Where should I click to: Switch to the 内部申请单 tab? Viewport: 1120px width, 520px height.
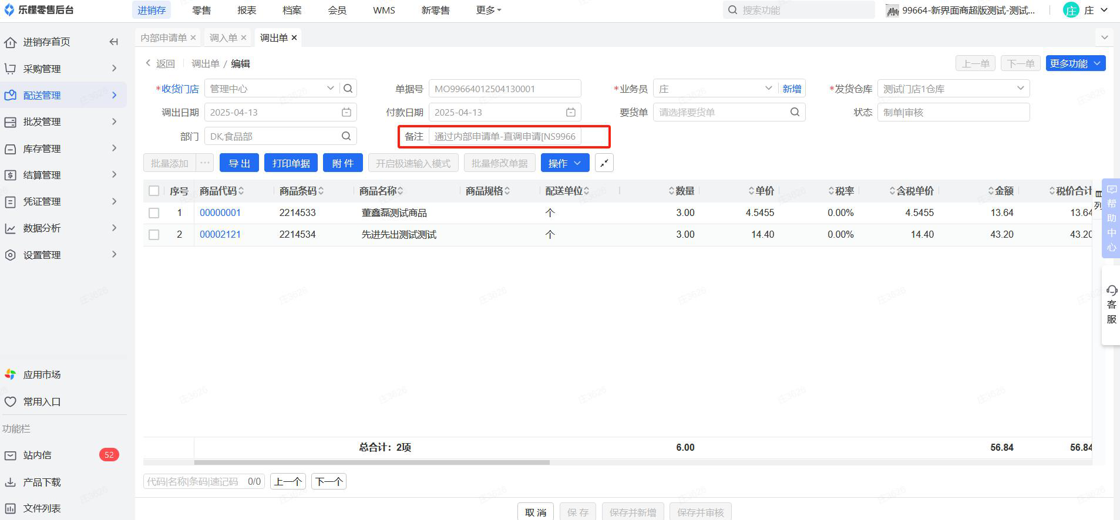point(163,38)
